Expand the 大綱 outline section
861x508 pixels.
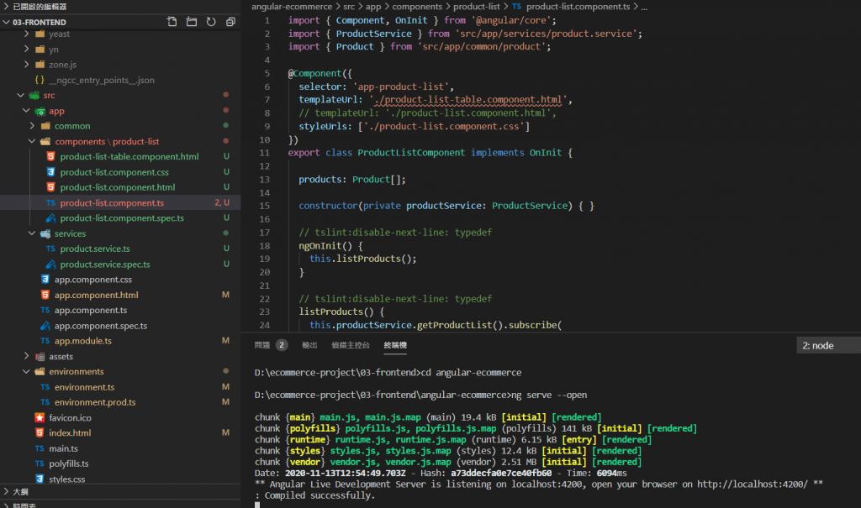point(7,491)
